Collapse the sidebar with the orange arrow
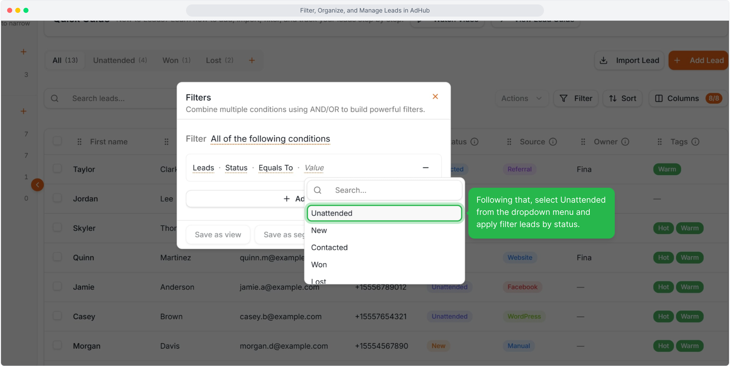Viewport: 730px width, 366px height. (37, 185)
